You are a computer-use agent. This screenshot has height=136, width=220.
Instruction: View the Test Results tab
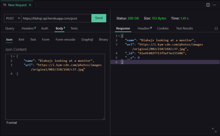184,29
